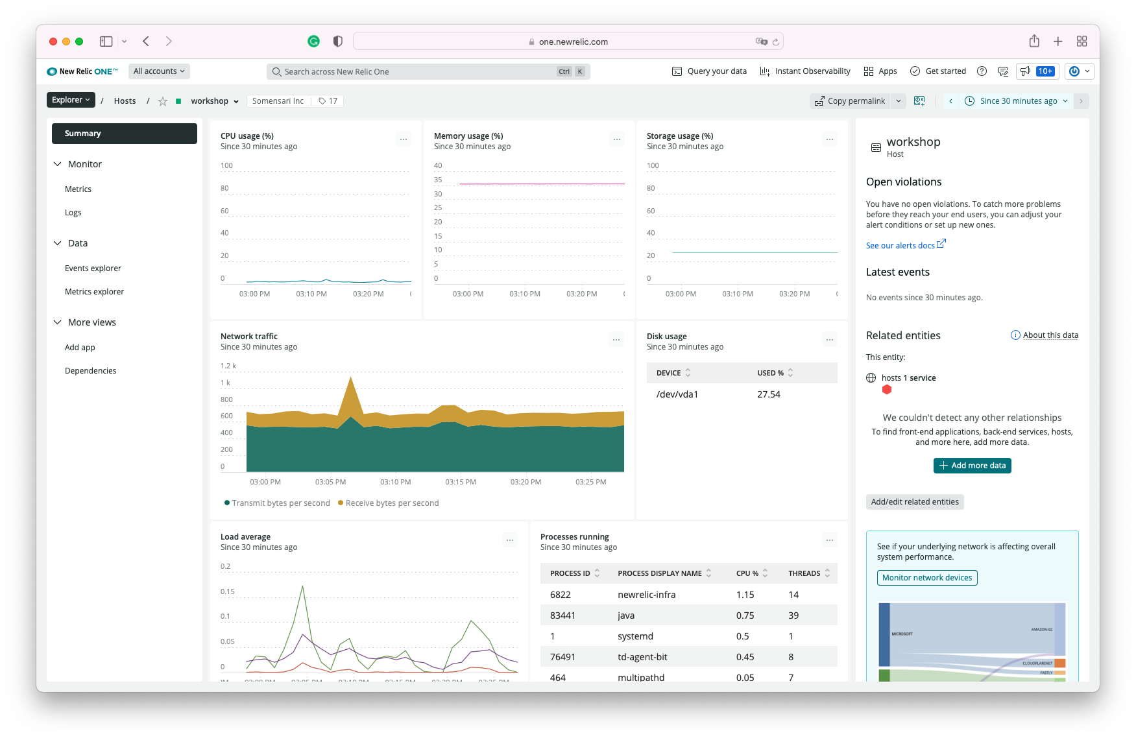Image resolution: width=1136 pixels, height=740 pixels.
Task: Open the user account dropdown
Action: click(x=1080, y=71)
